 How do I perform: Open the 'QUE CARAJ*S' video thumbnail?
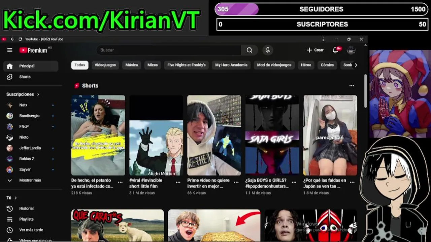(x=118, y=225)
